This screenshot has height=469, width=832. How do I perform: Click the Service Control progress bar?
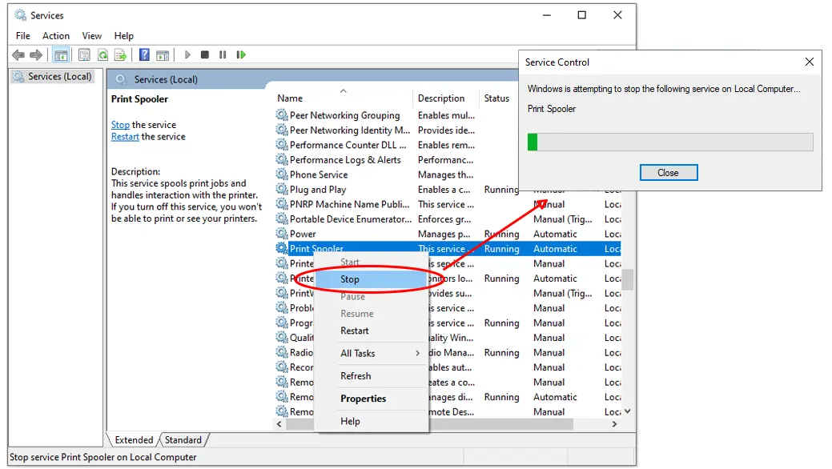[x=670, y=142]
